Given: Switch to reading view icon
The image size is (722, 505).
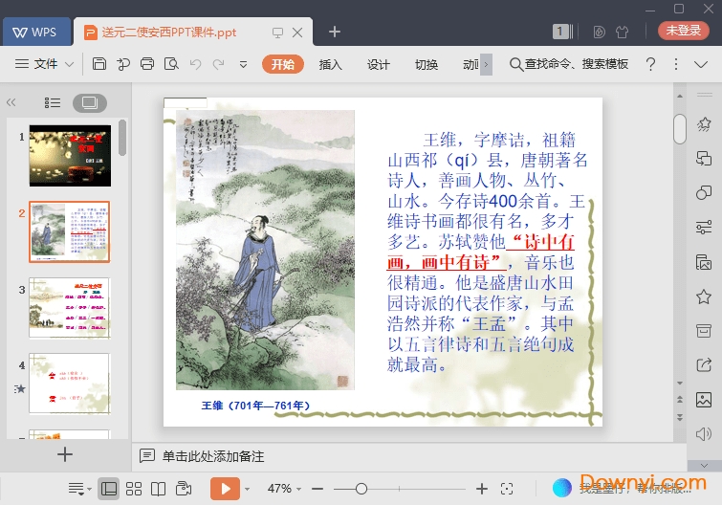Looking at the screenshot, I should [158, 489].
